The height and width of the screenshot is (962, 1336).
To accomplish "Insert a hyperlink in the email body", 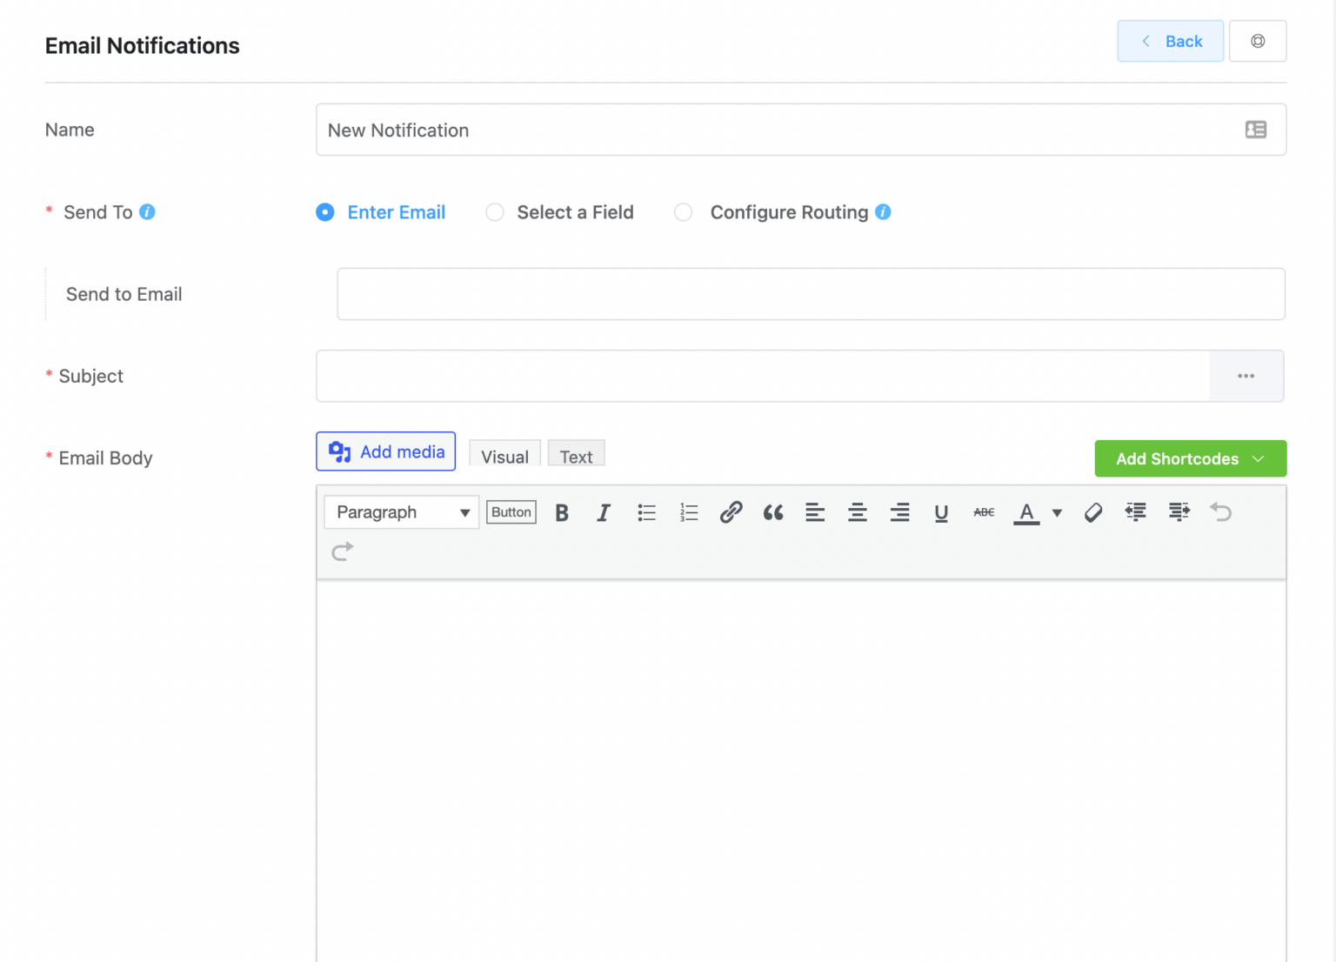I will pos(731,512).
